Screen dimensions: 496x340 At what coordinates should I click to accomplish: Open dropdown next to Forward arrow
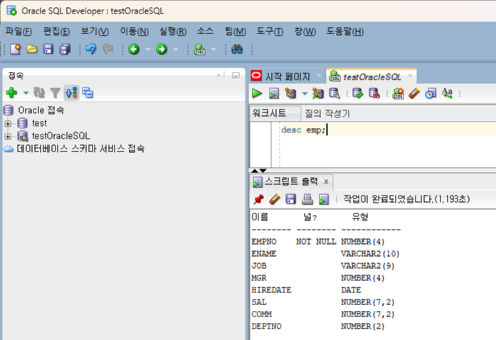coord(176,49)
